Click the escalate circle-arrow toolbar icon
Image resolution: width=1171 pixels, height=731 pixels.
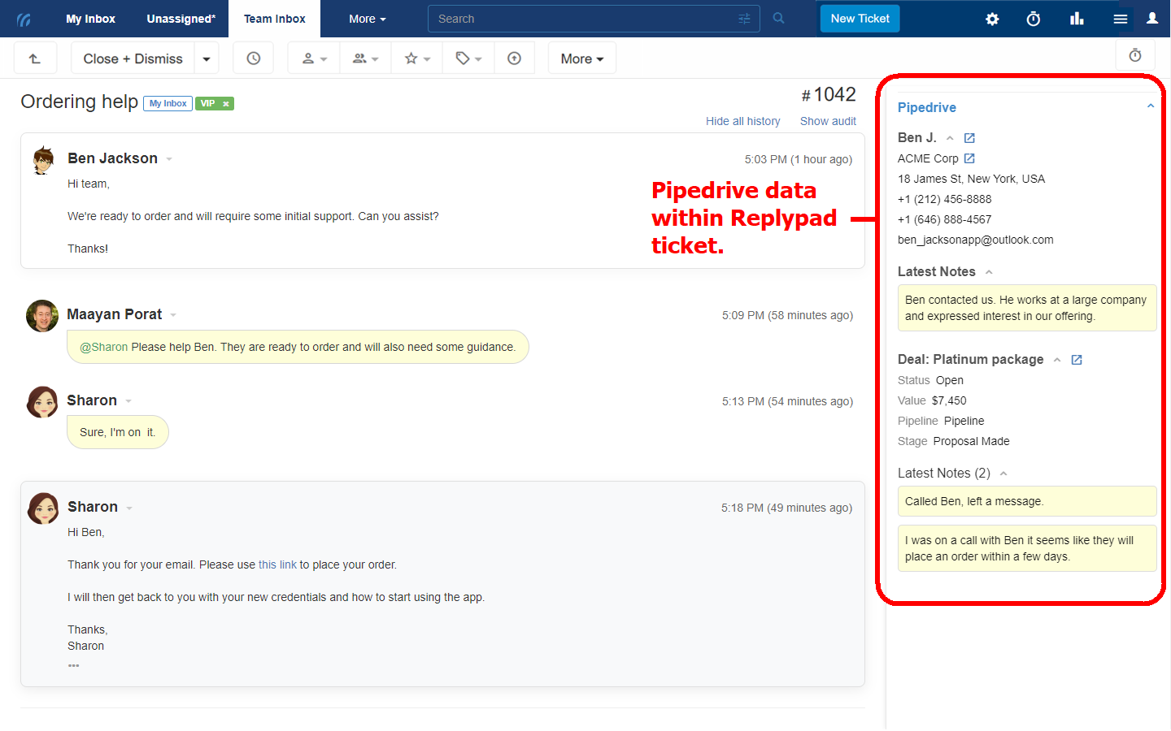click(515, 57)
